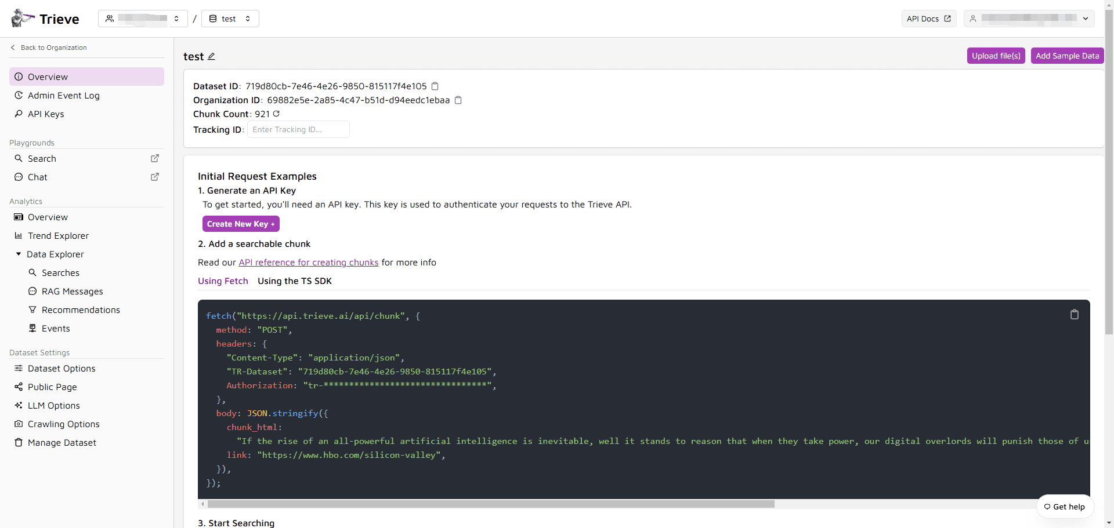Click Upload file(s) button
Screen dimensions: 1114x528
pos(996,56)
